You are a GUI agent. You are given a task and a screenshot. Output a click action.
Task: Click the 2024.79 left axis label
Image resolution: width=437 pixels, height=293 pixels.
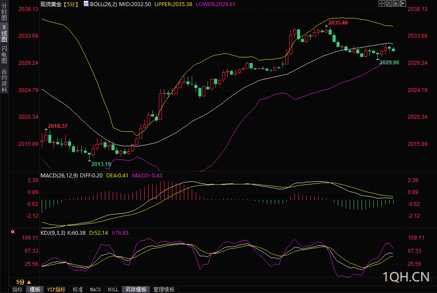29,90
